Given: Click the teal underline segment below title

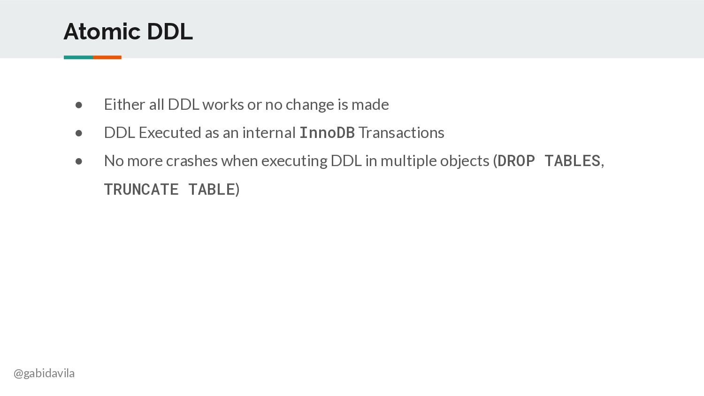Looking at the screenshot, I should click(78, 57).
